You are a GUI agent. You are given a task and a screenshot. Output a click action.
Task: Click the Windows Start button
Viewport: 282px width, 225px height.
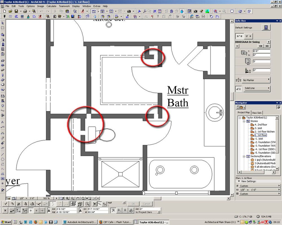tap(6, 222)
